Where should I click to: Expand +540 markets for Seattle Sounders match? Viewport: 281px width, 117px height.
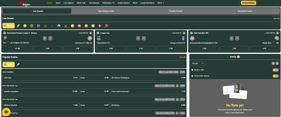(182, 86)
